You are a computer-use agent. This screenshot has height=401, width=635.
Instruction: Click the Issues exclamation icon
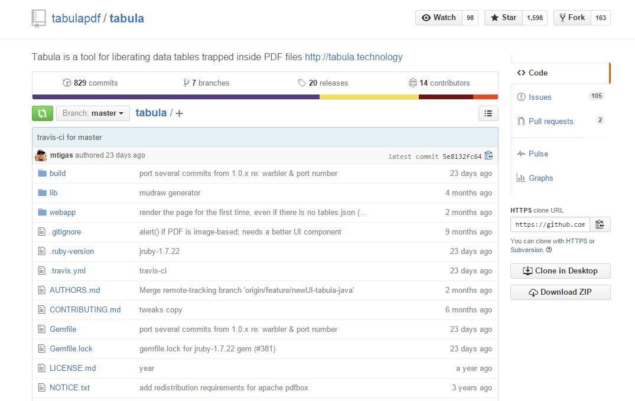coord(521,97)
